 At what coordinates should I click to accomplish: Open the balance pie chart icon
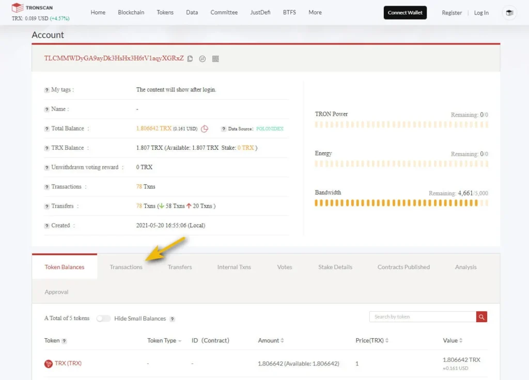tap(205, 129)
